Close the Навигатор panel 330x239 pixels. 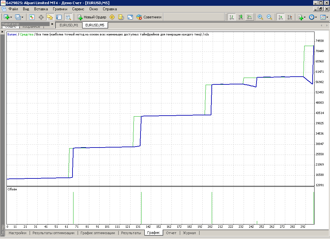(x=52, y=24)
